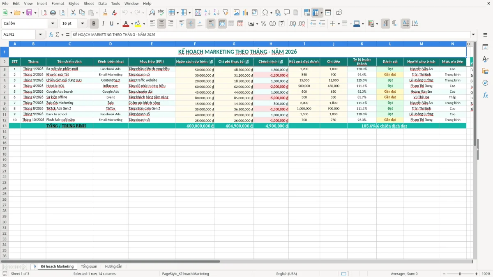493x277 pixels.
Task: Click Format as Date icon
Action: point(281,24)
